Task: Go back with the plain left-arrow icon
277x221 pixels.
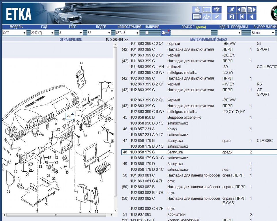Action: 252,17
